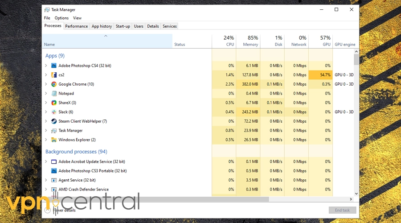Click the End task button
401x223 pixels.
point(343,210)
